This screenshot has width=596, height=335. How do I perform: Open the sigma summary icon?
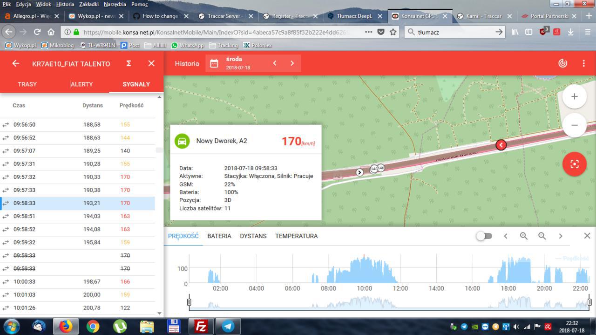(129, 63)
